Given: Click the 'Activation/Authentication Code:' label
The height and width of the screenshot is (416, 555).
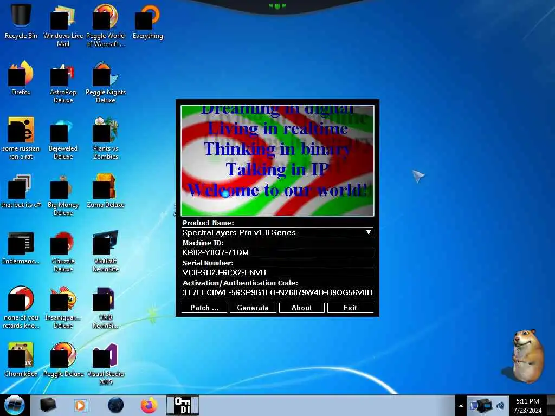Looking at the screenshot, I should pos(240,283).
